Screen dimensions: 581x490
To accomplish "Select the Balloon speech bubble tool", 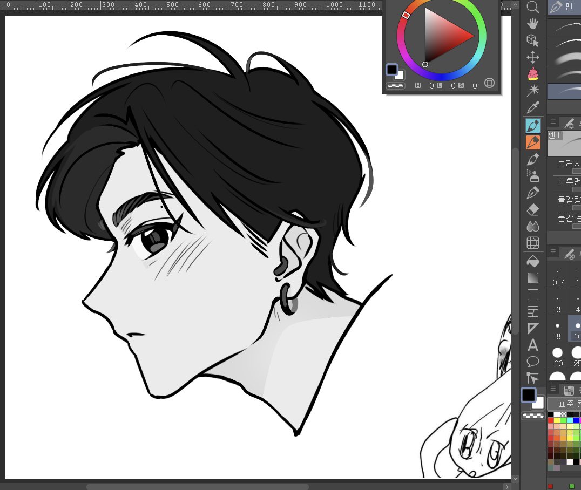I will tap(532, 362).
